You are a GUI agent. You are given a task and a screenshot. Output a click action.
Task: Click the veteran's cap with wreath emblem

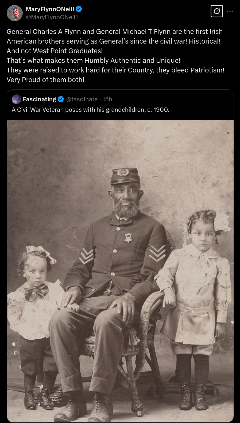125,176
